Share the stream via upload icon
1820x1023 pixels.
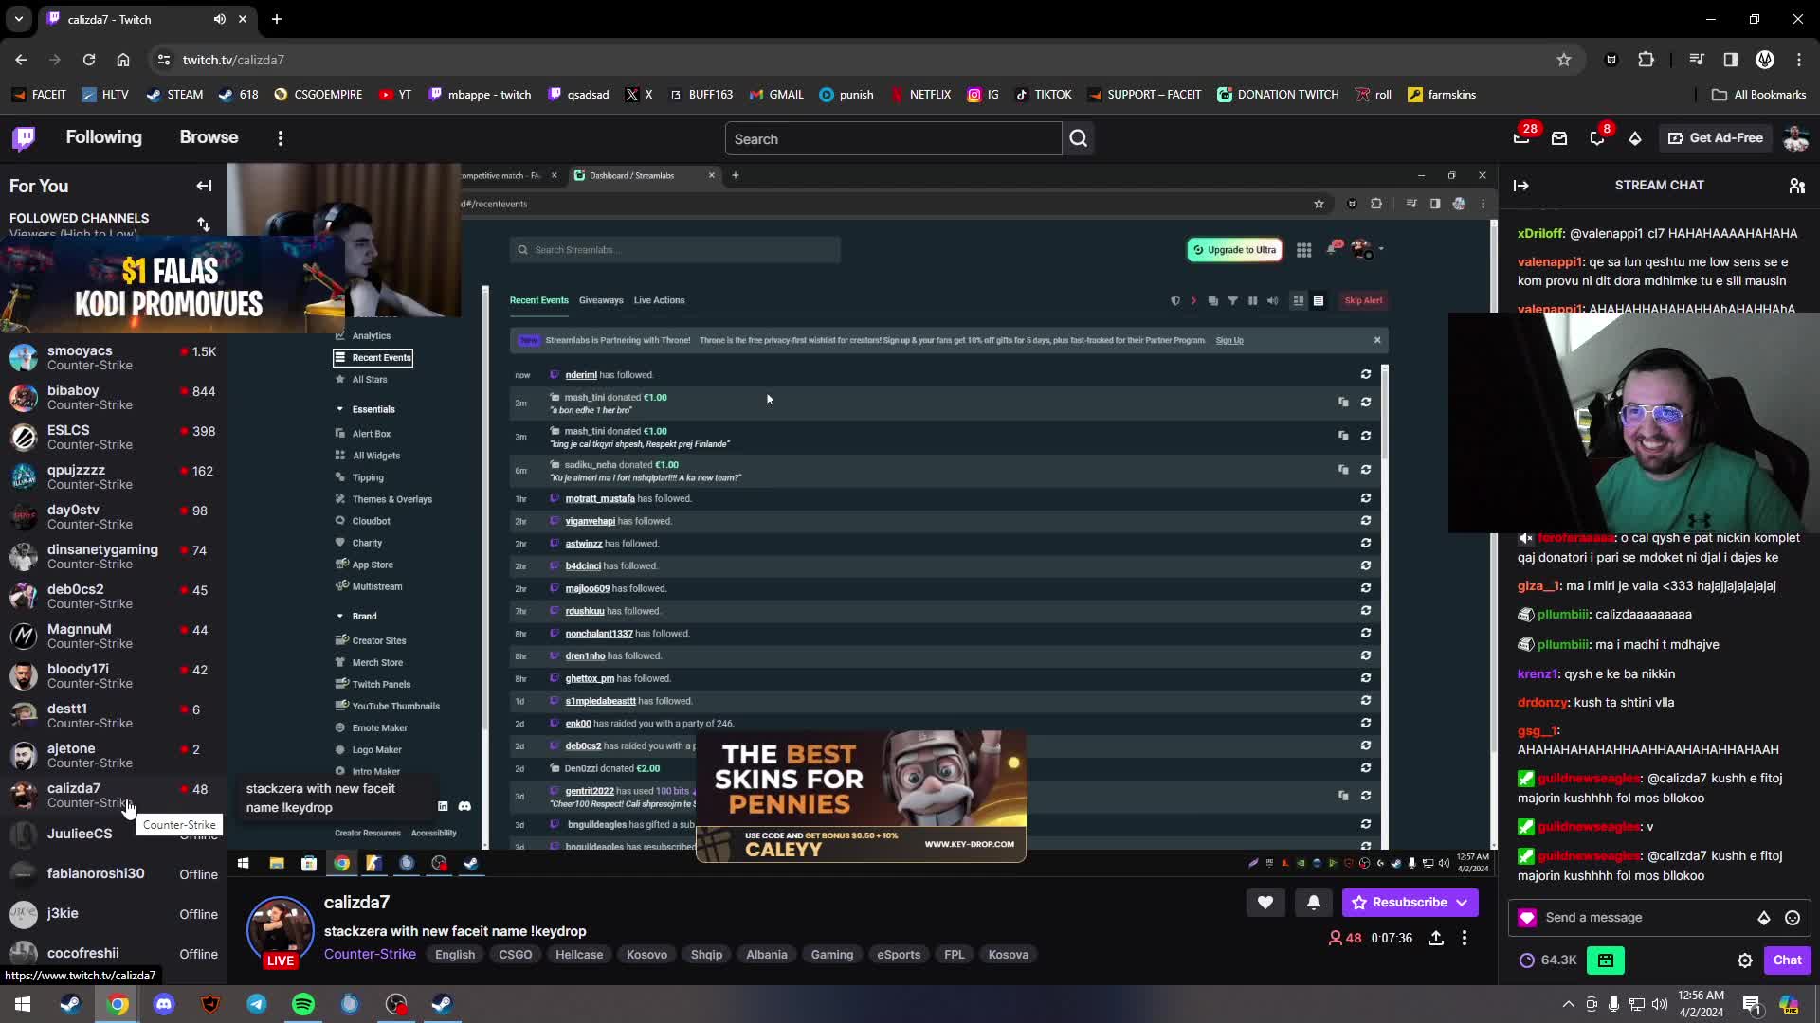1436,938
